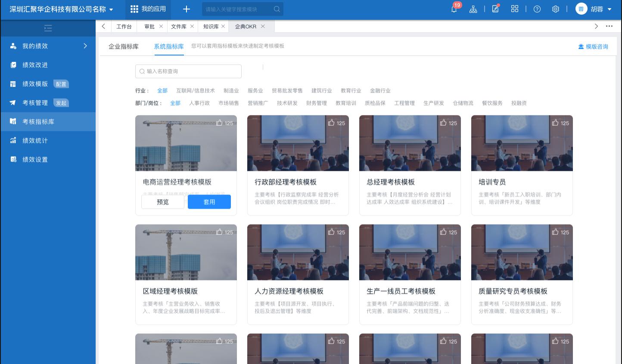The image size is (622, 364).
Task: Filter industry by 金融行业
Action: [380, 91]
